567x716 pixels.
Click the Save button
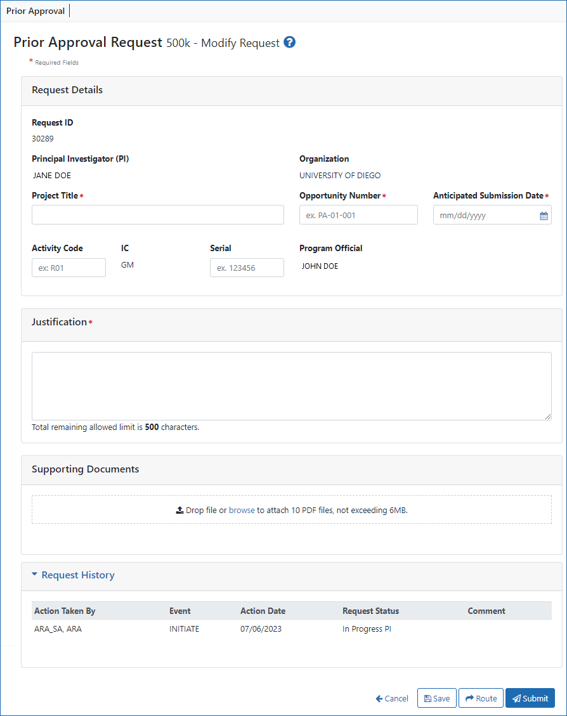tap(437, 698)
